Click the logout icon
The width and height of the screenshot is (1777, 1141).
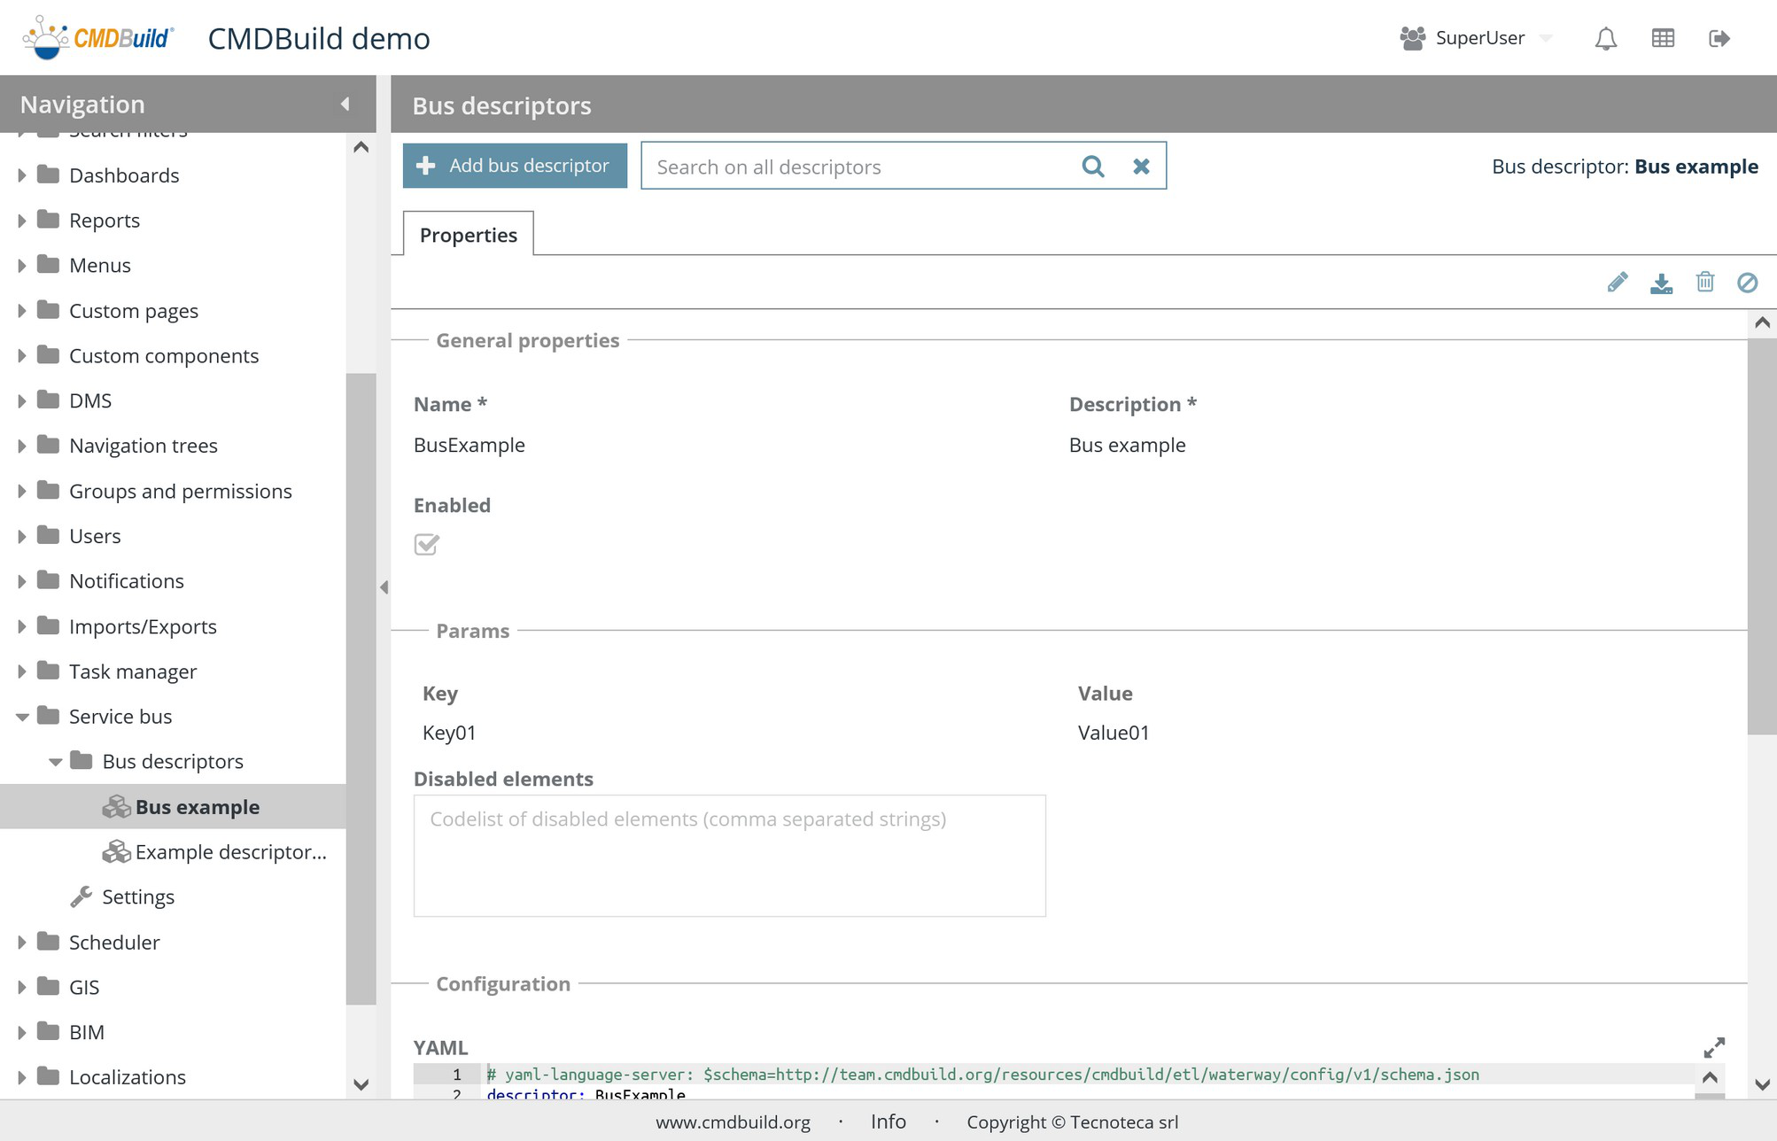pyautogui.click(x=1719, y=38)
